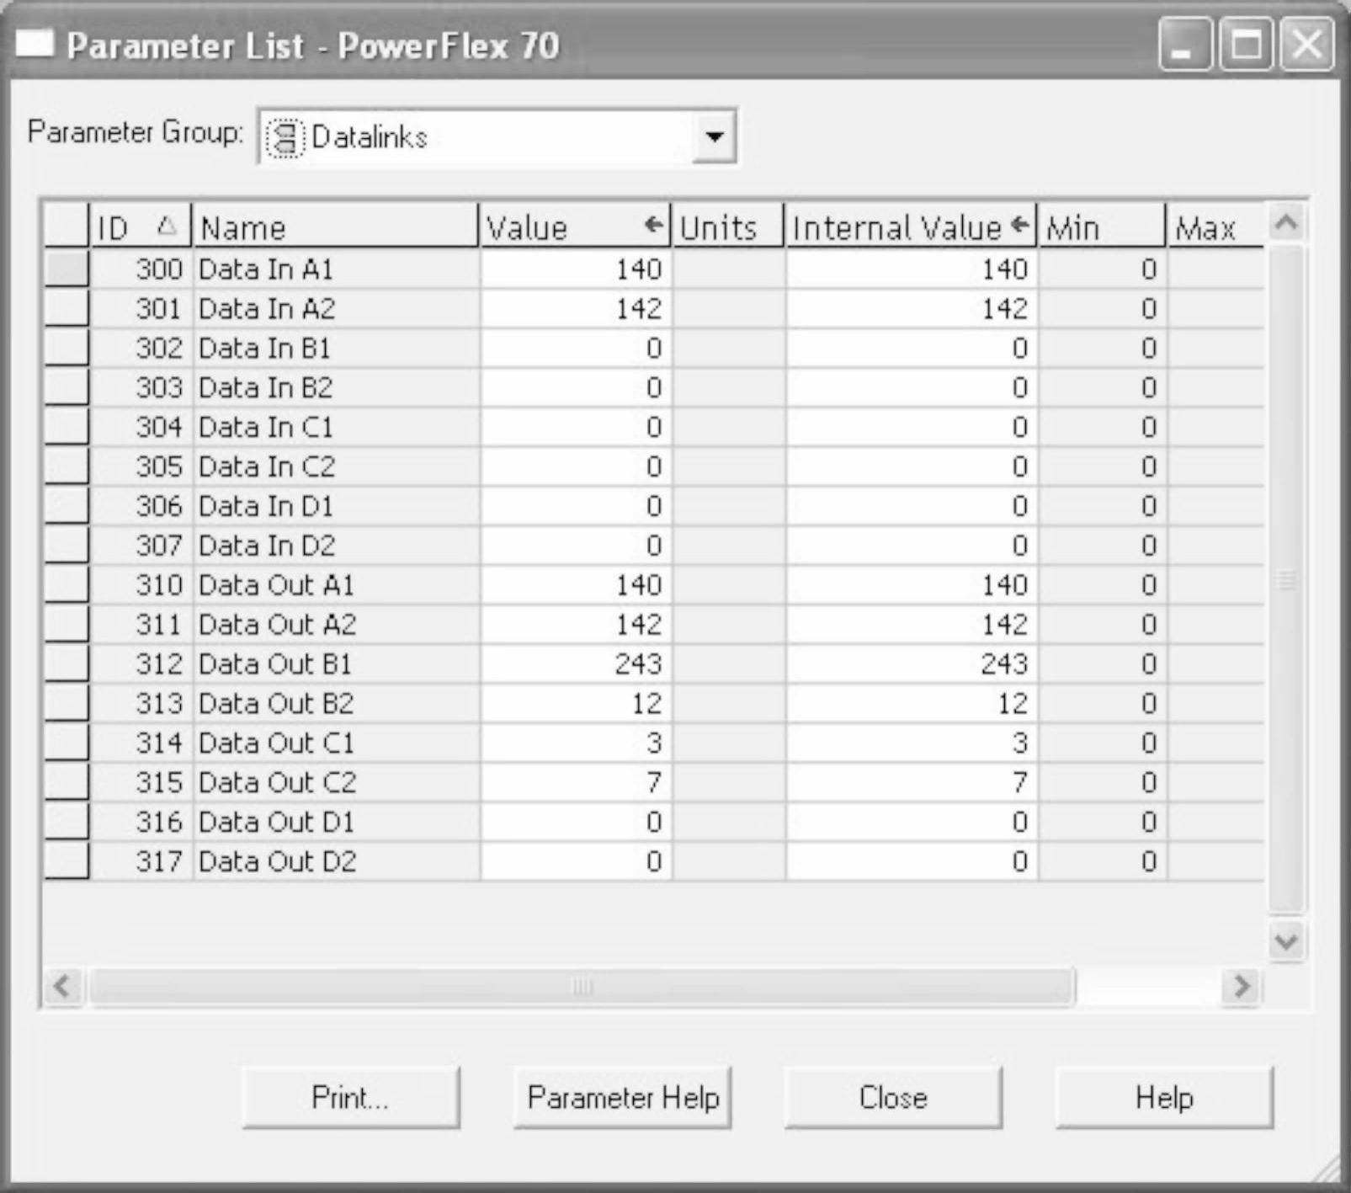Close the Parameter List dialog

click(893, 1098)
